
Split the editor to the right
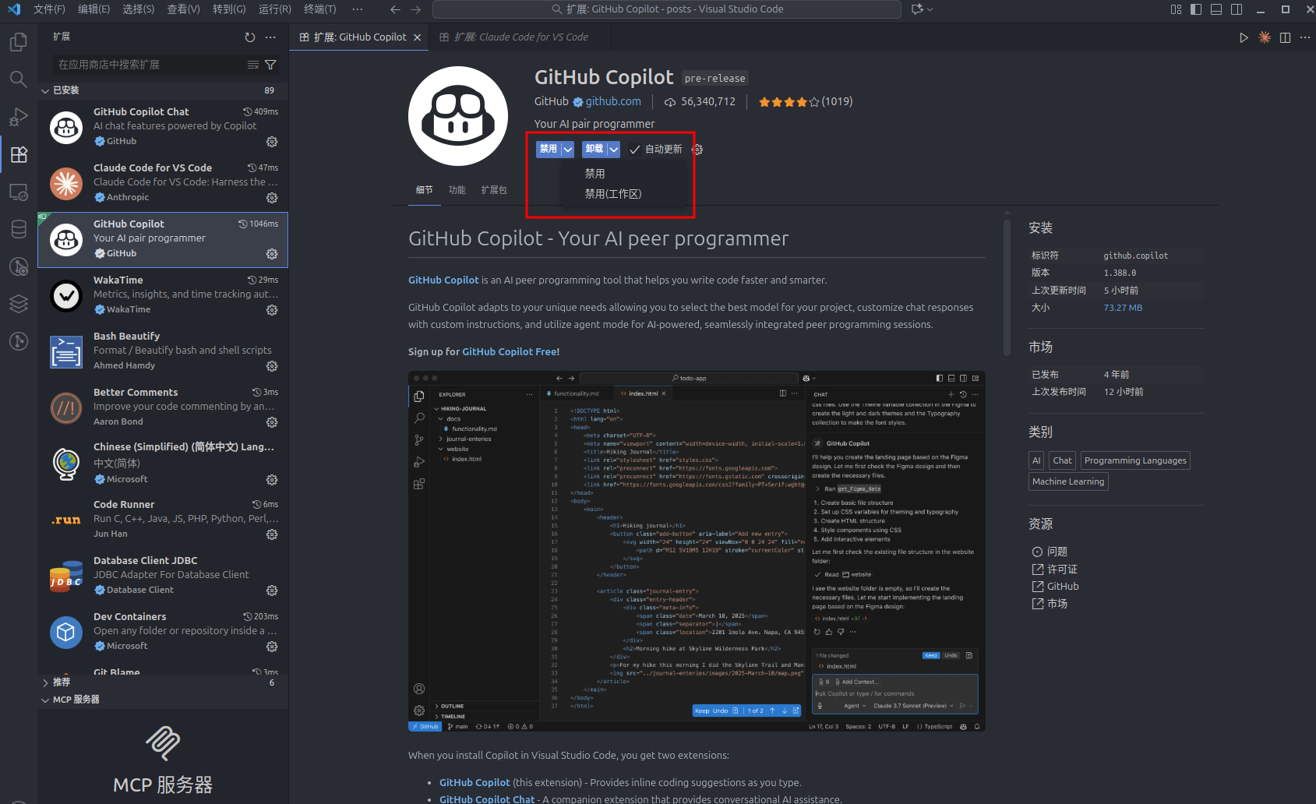click(1285, 37)
